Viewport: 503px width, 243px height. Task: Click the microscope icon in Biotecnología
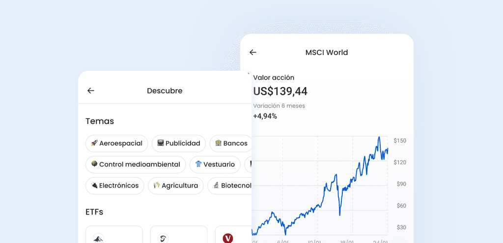[x=216, y=185]
